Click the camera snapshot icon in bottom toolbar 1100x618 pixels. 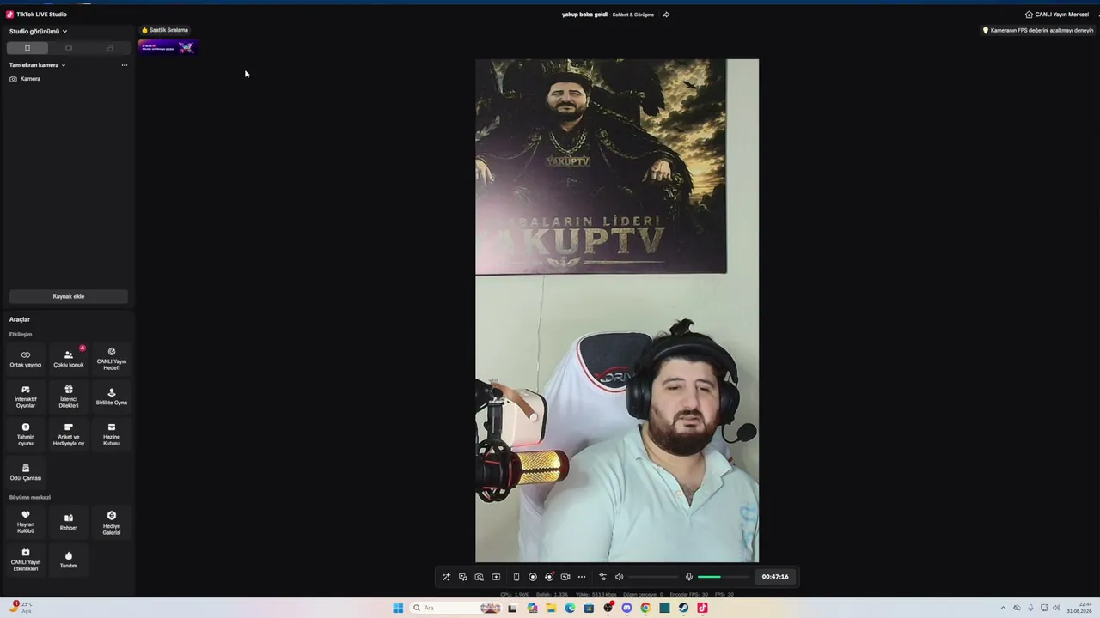click(x=480, y=577)
